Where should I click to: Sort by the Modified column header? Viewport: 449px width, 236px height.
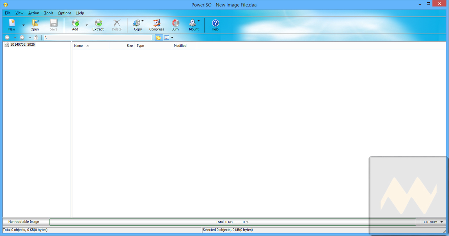pyautogui.click(x=184, y=46)
